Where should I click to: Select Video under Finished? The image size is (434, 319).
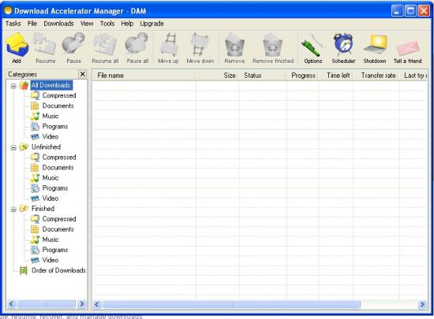click(x=50, y=260)
